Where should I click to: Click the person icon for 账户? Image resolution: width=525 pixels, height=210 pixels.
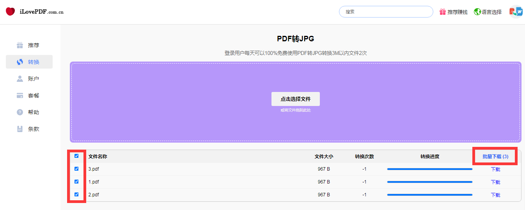click(20, 79)
